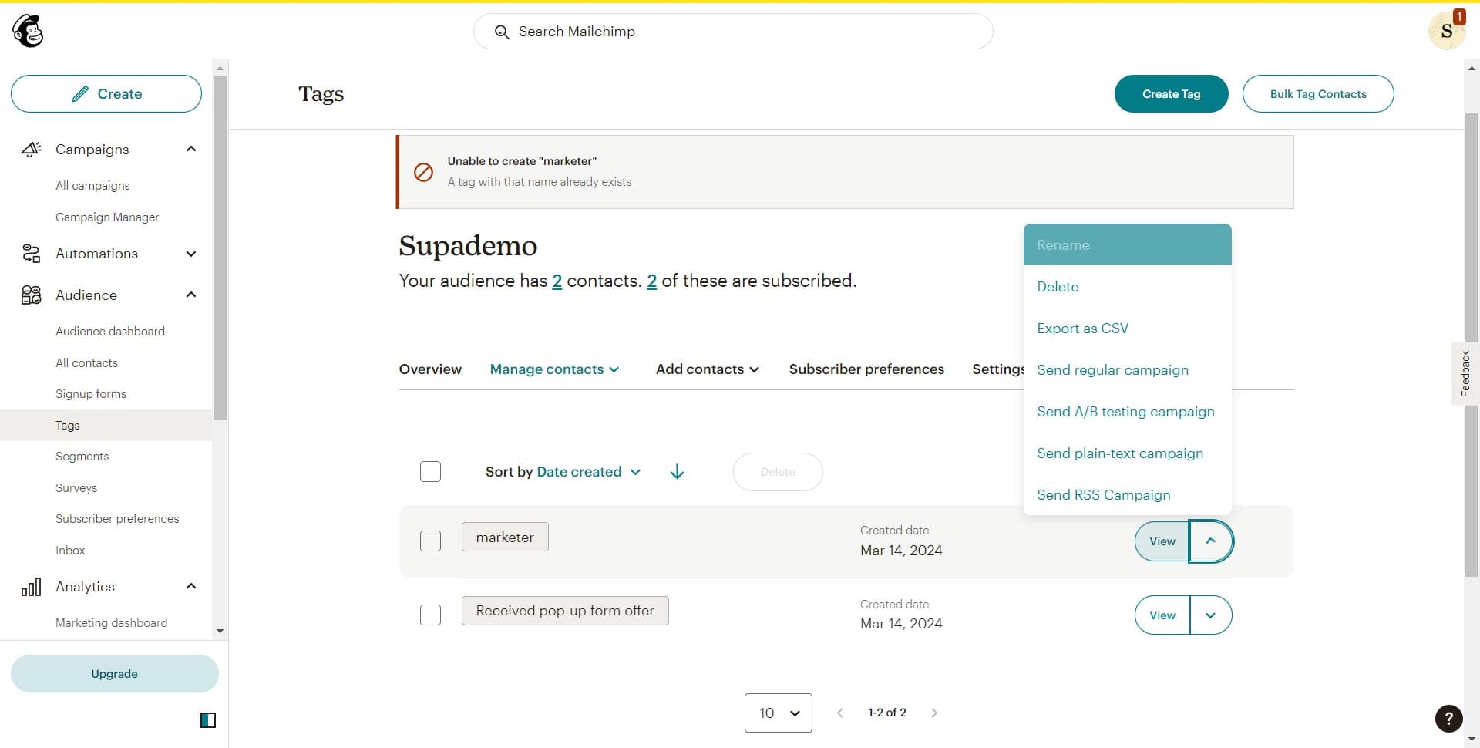Choose Export as CSV from menu
Image resolution: width=1480 pixels, height=748 pixels.
tap(1082, 329)
